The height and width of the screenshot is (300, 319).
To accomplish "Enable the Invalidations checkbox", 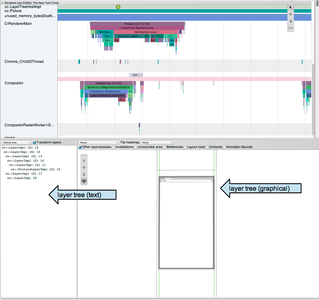I will coord(113,147).
